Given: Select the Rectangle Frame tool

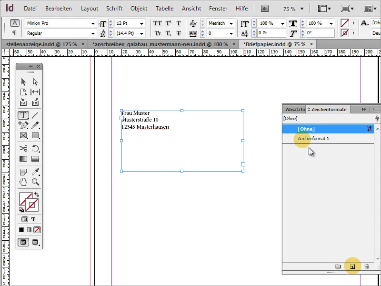Looking at the screenshot, I should (x=23, y=135).
